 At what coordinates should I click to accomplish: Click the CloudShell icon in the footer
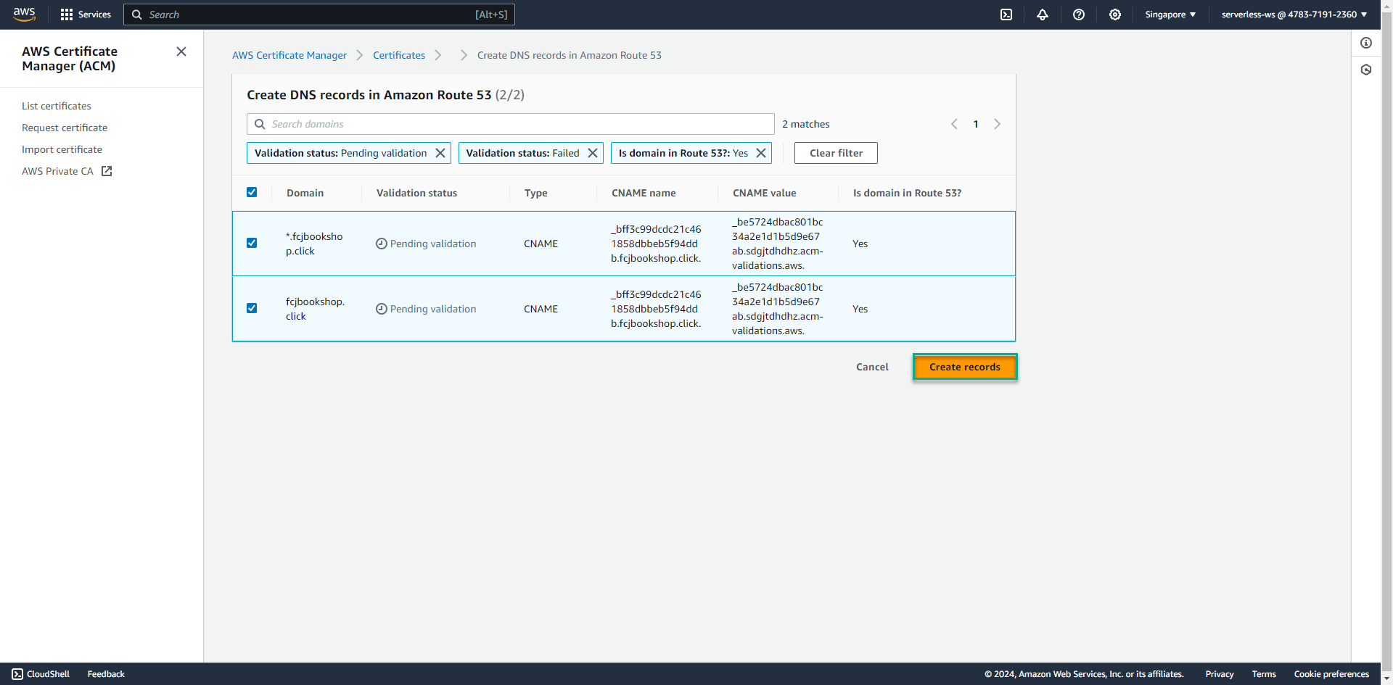pyautogui.click(x=17, y=674)
